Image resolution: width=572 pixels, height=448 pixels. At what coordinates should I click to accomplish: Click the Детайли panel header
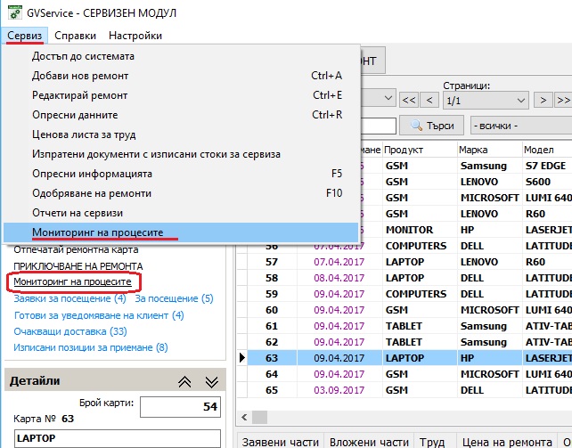[115, 379]
